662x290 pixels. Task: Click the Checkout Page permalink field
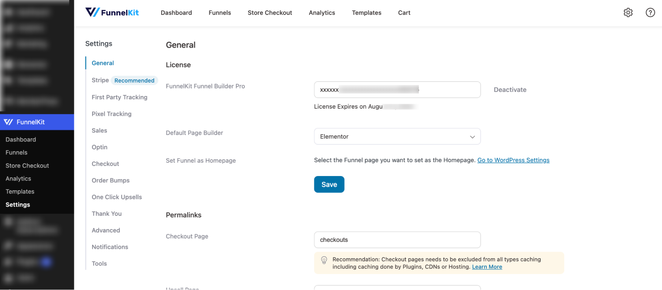tap(397, 240)
